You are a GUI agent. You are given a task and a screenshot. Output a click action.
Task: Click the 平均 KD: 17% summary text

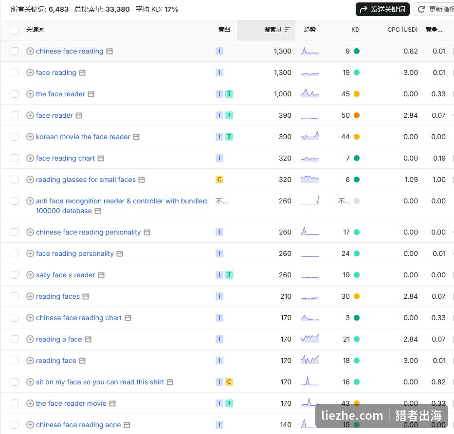tap(157, 9)
